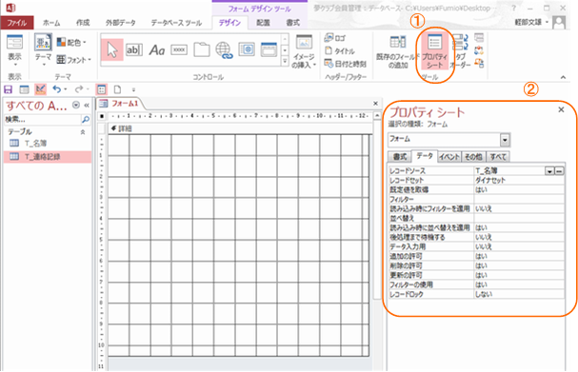Click the 詳細 section bar
The width and height of the screenshot is (578, 372).
[x=240, y=128]
